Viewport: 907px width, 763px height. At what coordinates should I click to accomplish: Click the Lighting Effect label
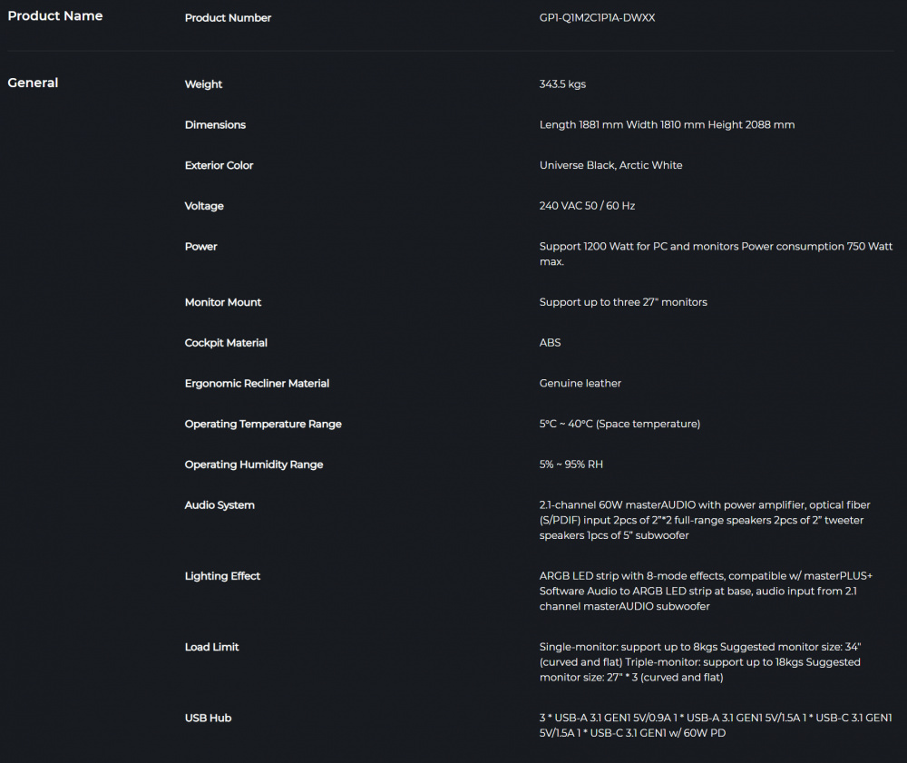pyautogui.click(x=223, y=576)
